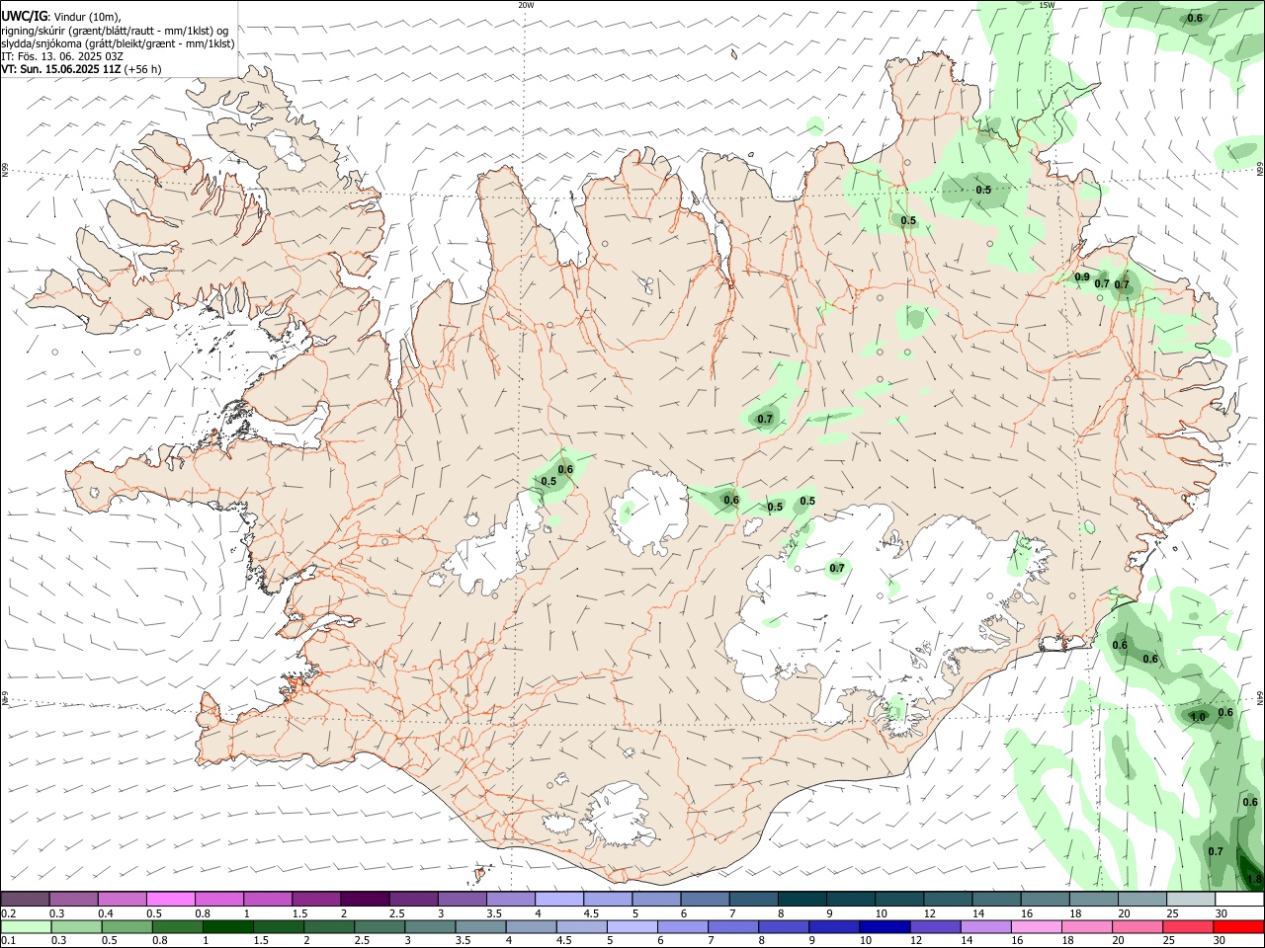Click the UWC/IG title in the header
Viewport: 1265px width, 948px height.
pyautogui.click(x=25, y=15)
